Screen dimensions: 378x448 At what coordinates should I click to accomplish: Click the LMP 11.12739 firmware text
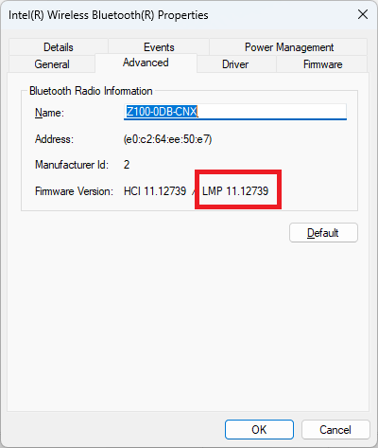235,191
